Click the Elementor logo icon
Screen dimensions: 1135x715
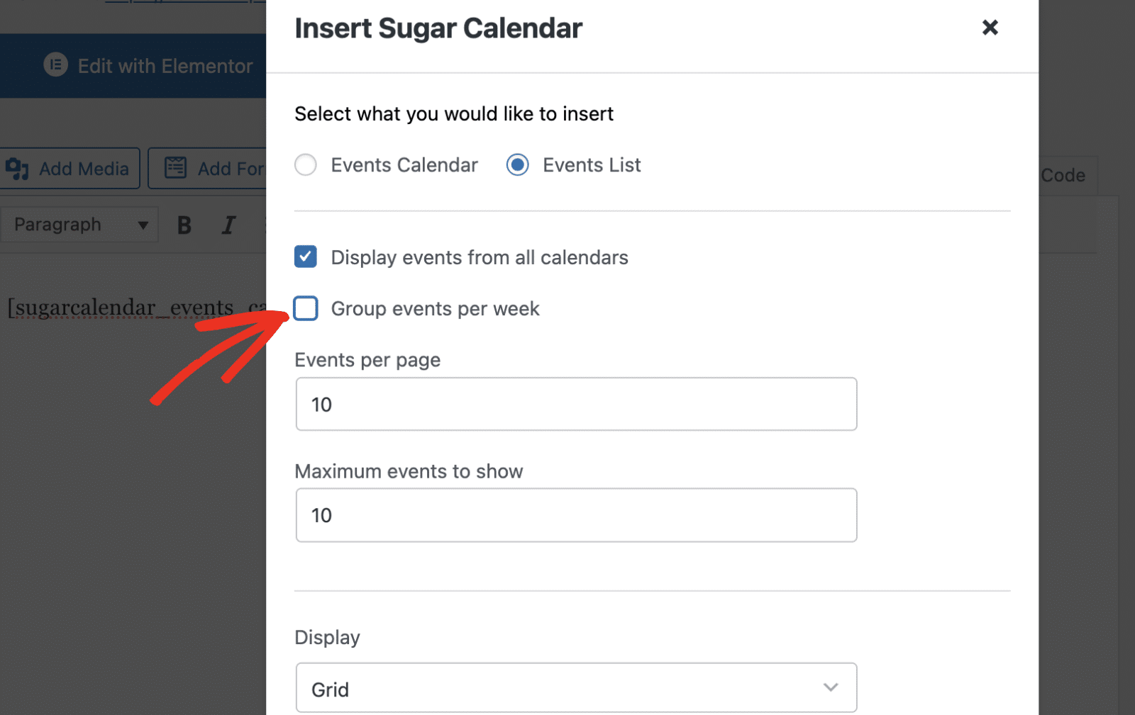tap(55, 65)
